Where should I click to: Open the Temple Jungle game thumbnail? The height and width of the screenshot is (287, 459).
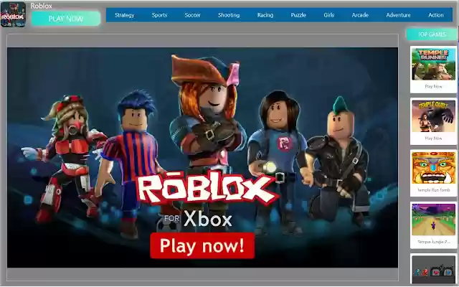coord(433,220)
